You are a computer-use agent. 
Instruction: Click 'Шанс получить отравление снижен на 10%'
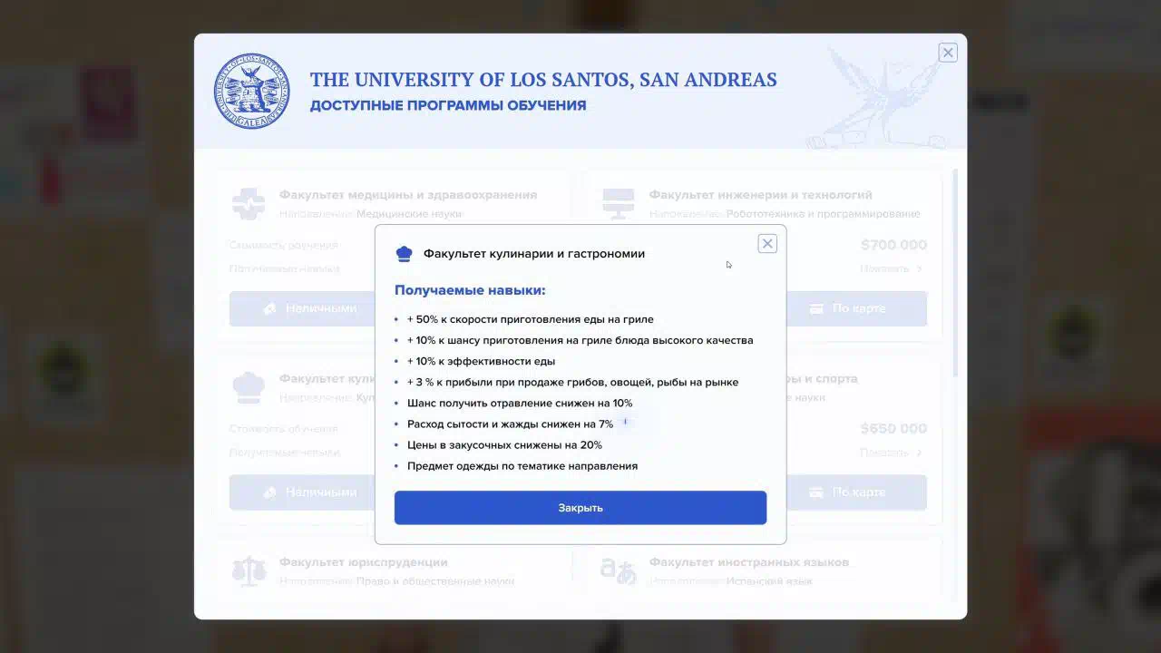point(520,403)
